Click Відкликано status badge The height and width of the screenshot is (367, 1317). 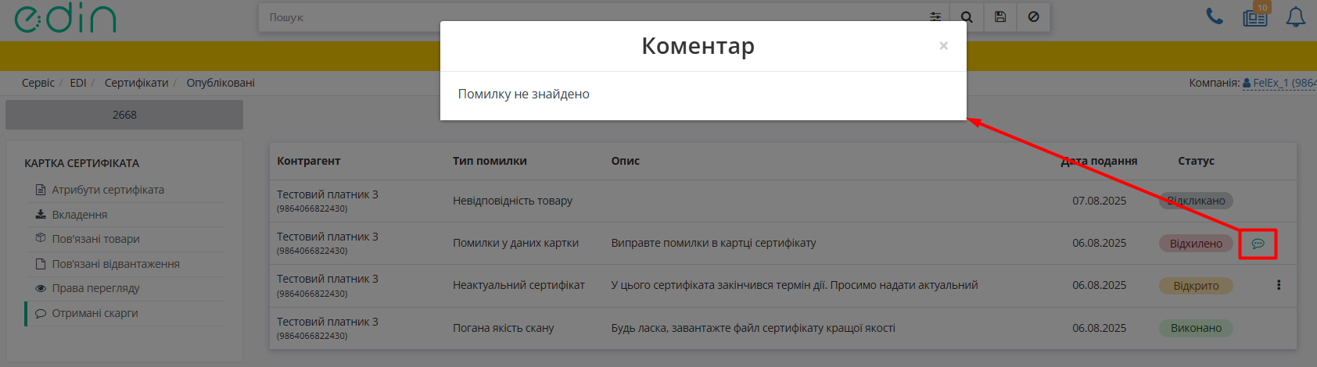click(x=1196, y=201)
